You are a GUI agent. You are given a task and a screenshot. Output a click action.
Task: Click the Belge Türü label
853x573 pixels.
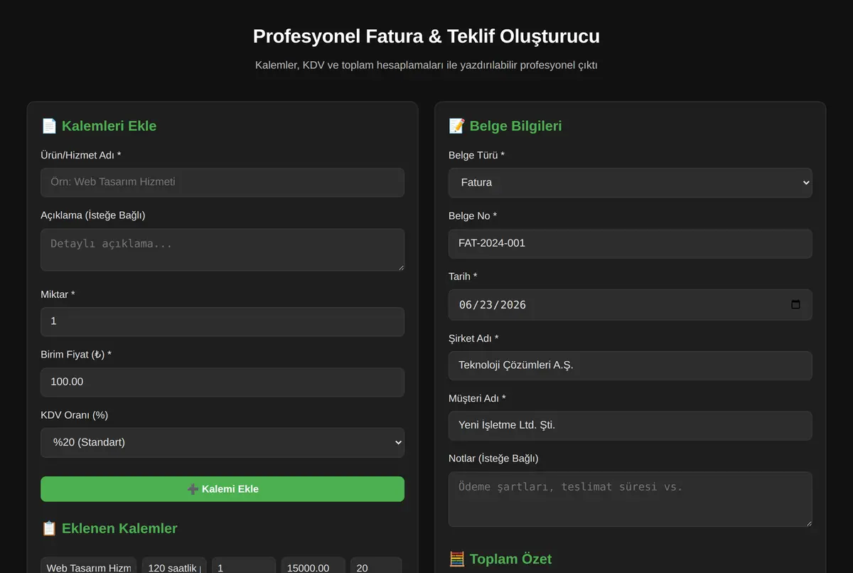click(476, 155)
